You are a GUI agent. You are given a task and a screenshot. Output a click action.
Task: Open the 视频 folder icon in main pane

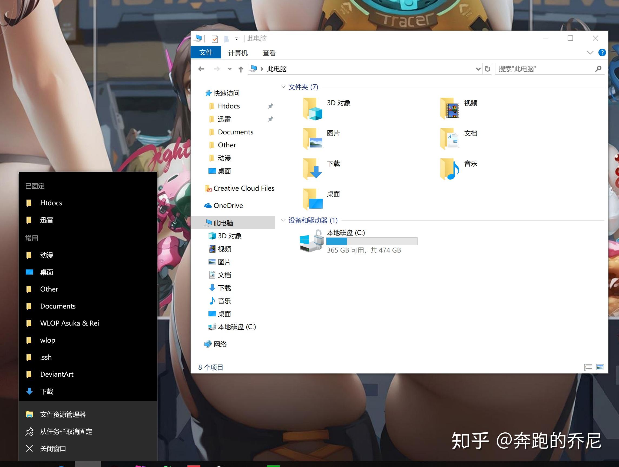point(450,108)
